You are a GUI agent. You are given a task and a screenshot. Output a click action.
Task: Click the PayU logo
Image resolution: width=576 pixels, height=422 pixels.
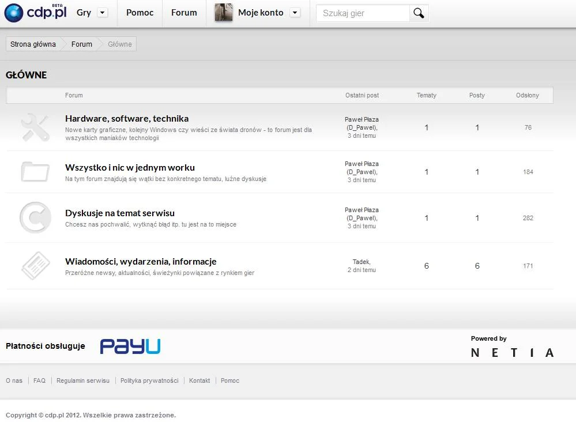[x=130, y=346]
